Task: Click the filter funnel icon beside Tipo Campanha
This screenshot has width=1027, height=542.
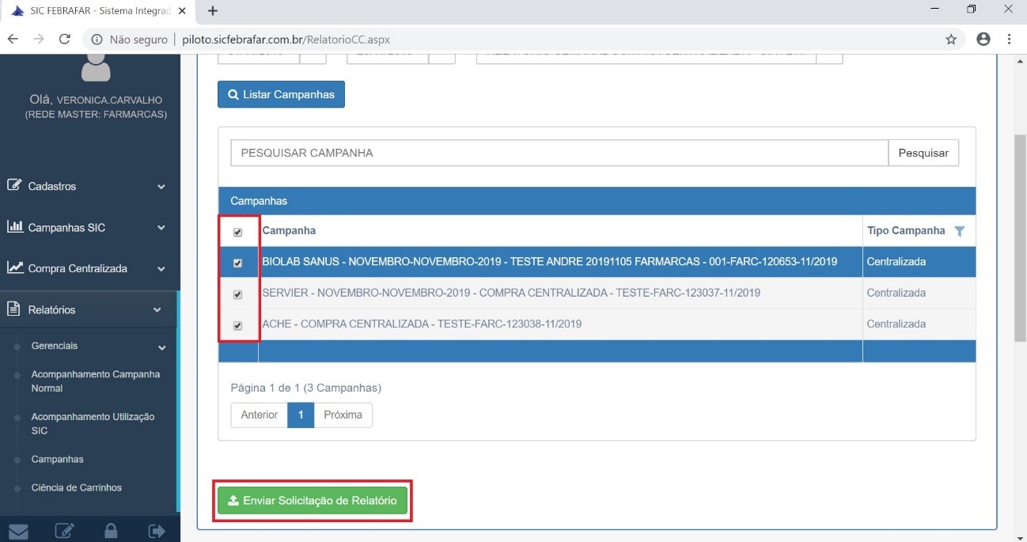Action: point(960,231)
